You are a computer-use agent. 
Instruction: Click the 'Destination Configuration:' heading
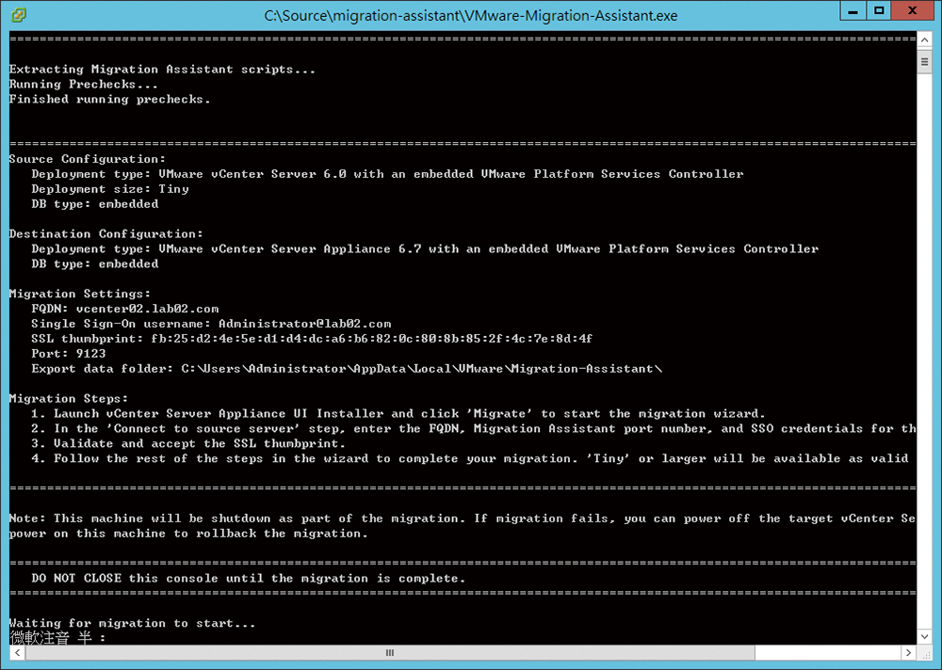tap(106, 234)
